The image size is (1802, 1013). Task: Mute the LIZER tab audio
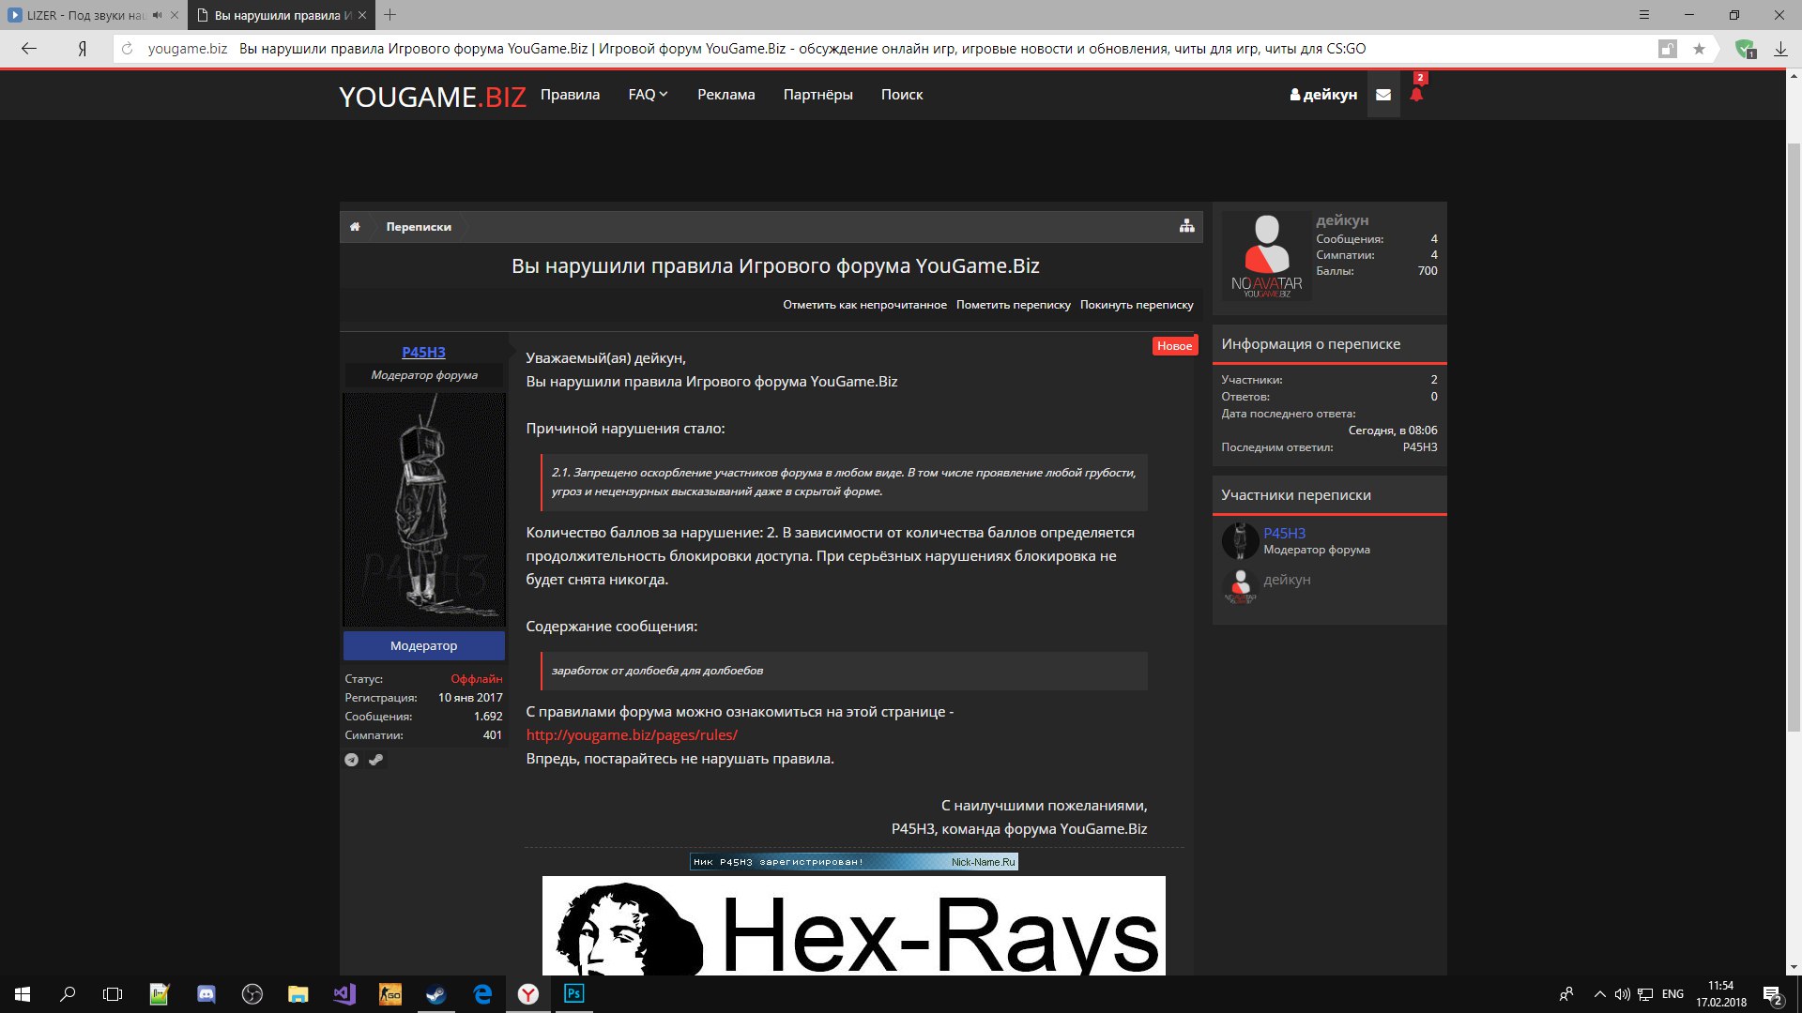[157, 15]
